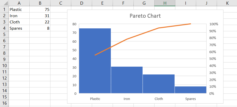Screen dimensions: 237x107
Task: Select cell A4 containing Spares
Action: coord(19,28)
